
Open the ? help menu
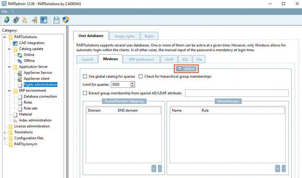coord(13,12)
